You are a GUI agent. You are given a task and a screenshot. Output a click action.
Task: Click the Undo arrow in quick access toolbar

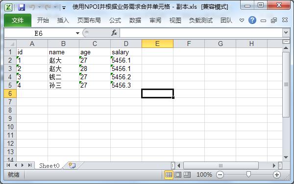click(32, 7)
